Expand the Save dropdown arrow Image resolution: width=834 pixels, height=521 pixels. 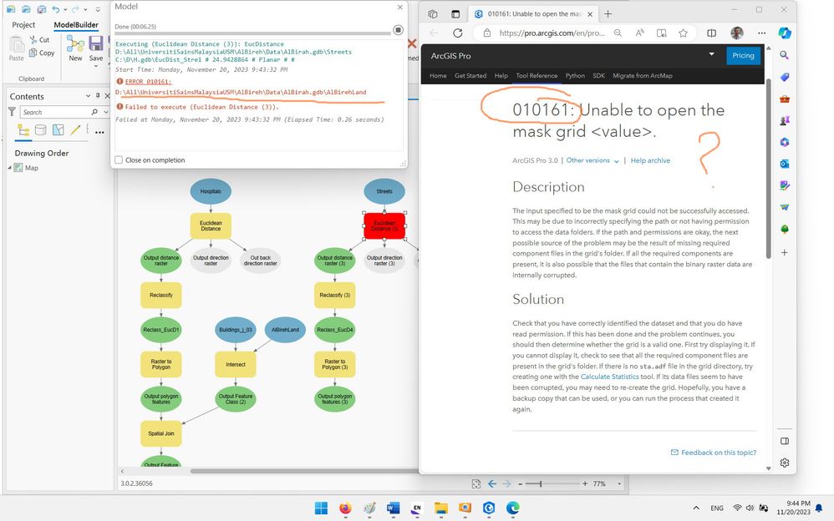pos(96,66)
